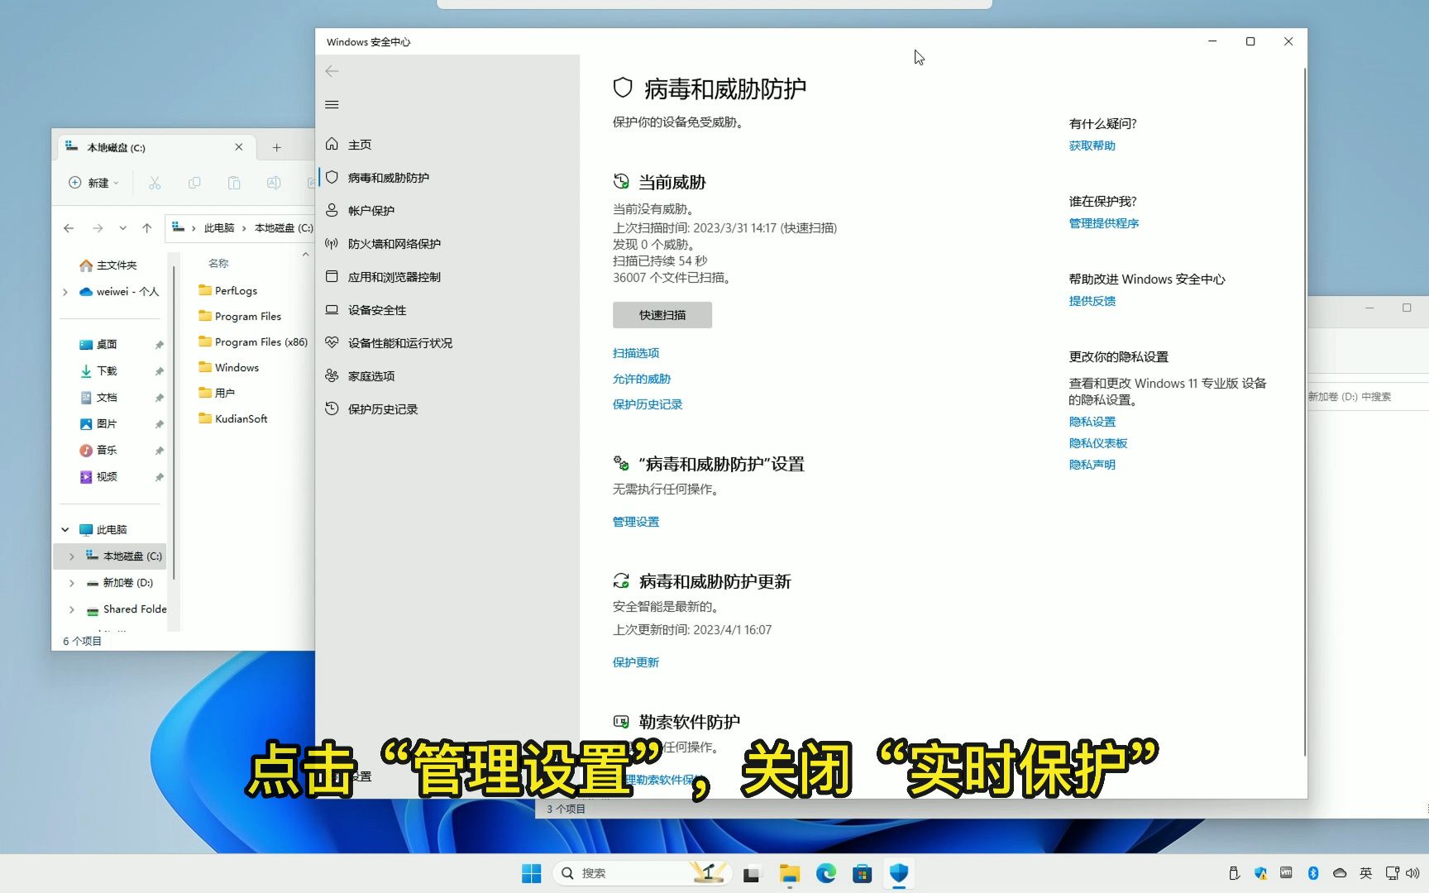
Task: Open 防火墙和网络保护 settings
Action: [x=394, y=243]
